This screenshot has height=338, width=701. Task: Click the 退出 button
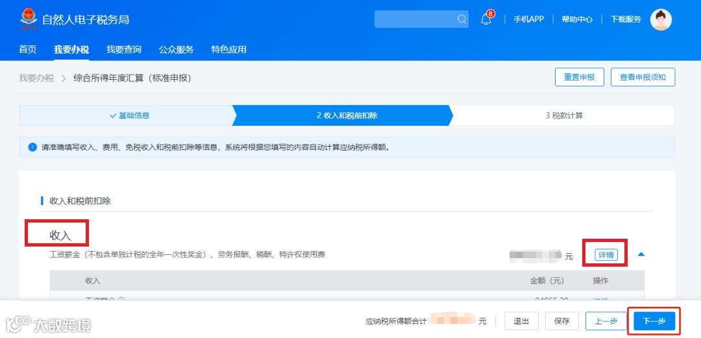522,321
